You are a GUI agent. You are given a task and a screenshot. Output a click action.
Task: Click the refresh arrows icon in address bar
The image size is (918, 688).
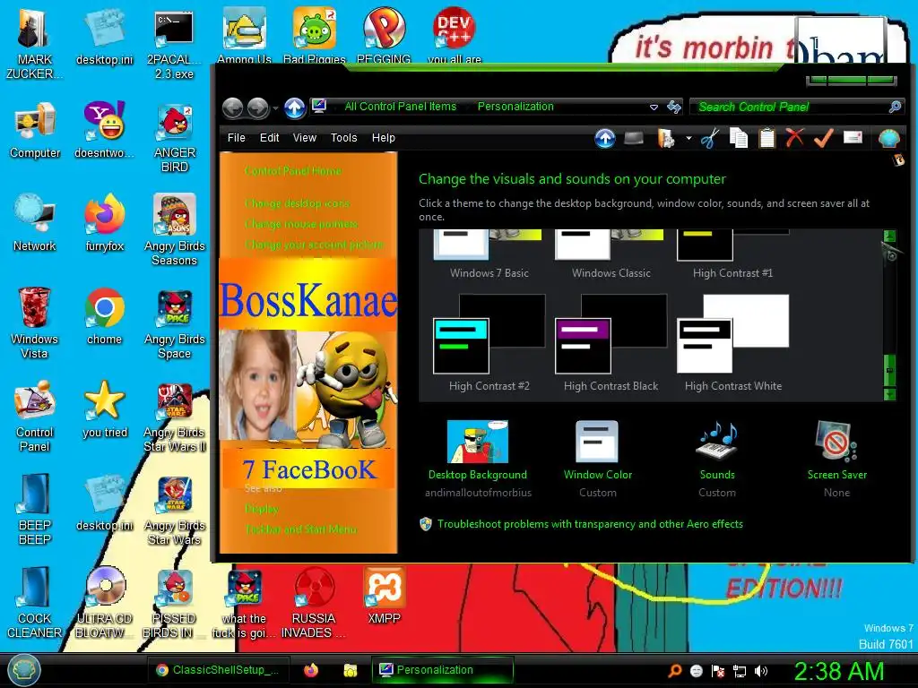pyautogui.click(x=674, y=107)
